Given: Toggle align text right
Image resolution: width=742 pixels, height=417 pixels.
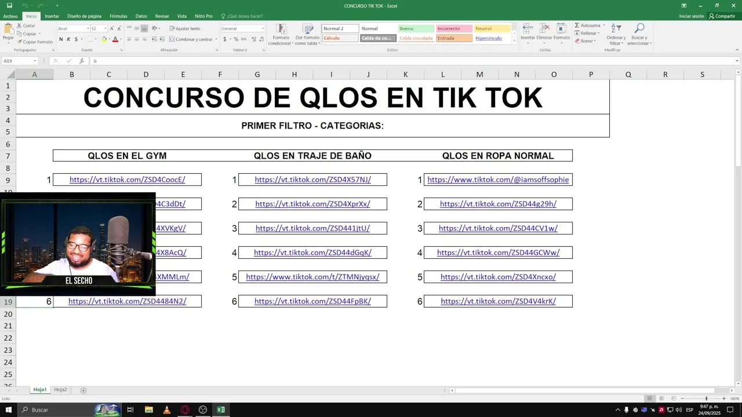Looking at the screenshot, I should (x=144, y=39).
